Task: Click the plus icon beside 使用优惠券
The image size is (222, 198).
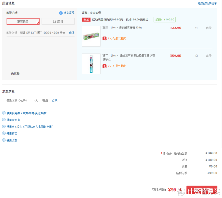Action: 4,113
